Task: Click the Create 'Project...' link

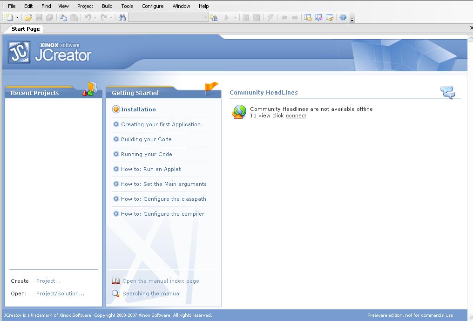Action: pyautogui.click(x=48, y=281)
